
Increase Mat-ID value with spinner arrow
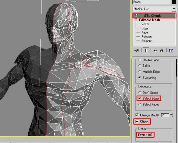[171, 114]
